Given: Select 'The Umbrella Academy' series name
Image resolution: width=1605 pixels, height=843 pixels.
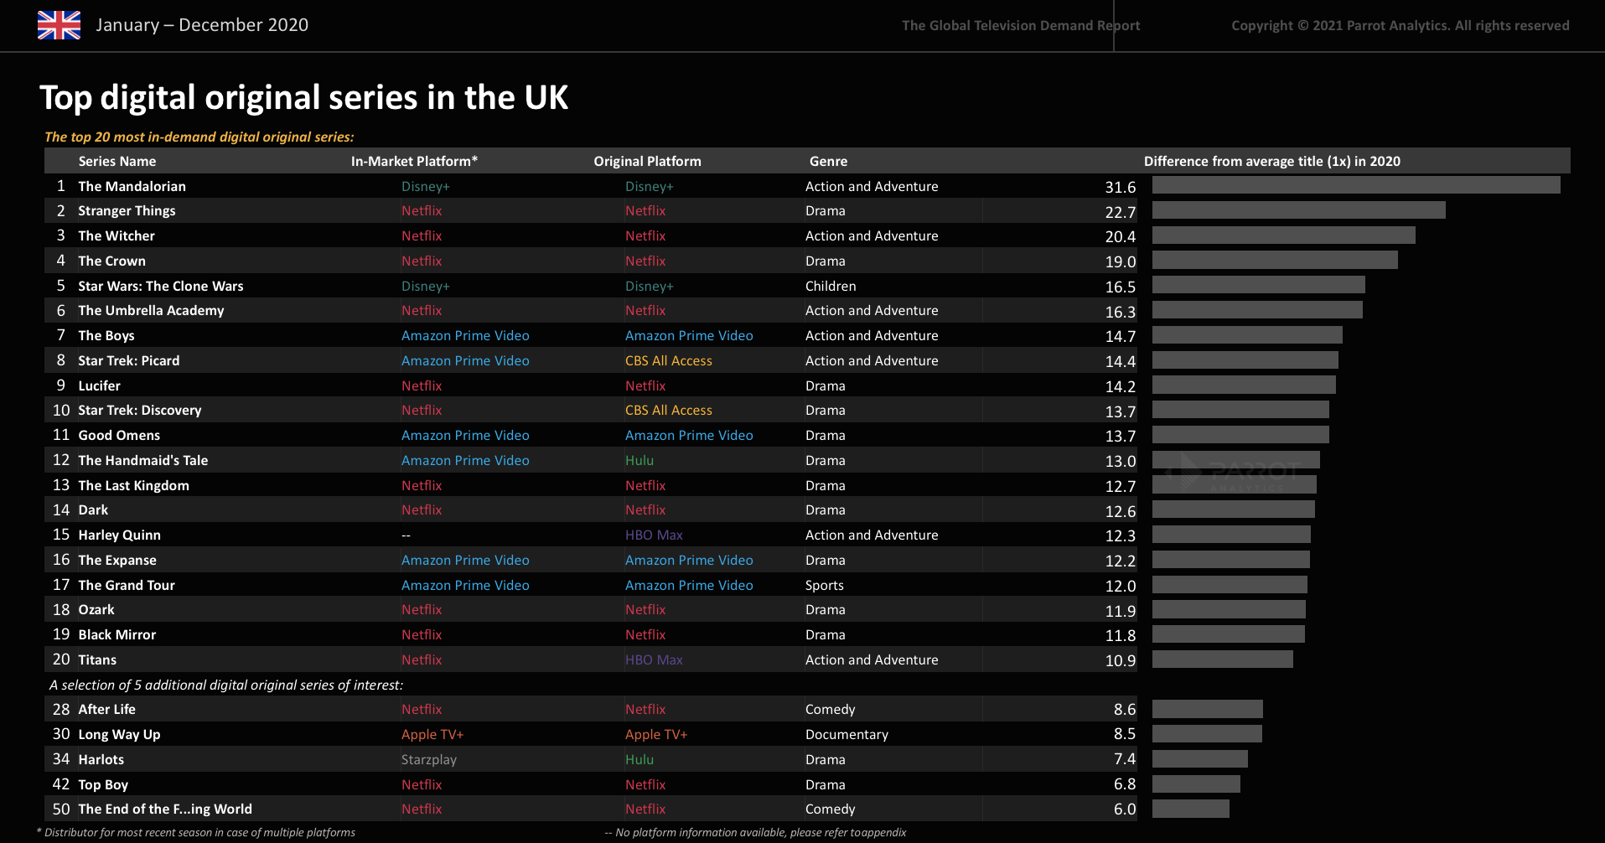Looking at the screenshot, I should pyautogui.click(x=151, y=311).
